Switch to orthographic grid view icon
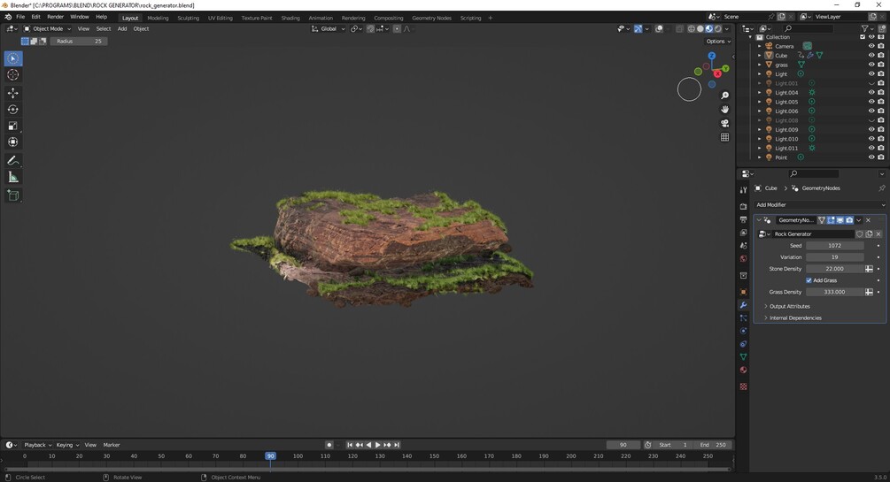The height and width of the screenshot is (482, 890). [x=724, y=137]
